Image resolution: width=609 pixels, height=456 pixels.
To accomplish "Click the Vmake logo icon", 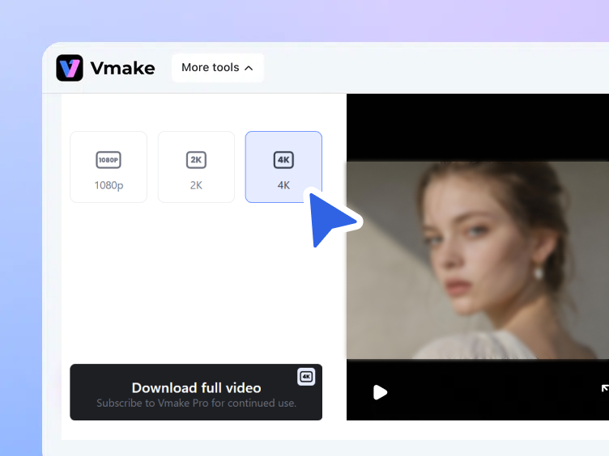I will coord(70,68).
